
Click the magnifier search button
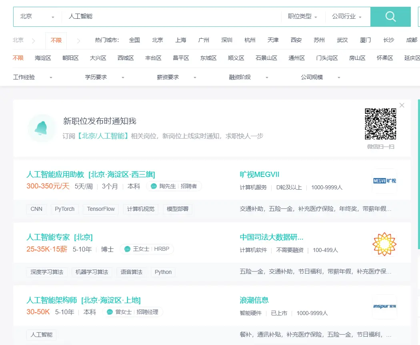click(x=390, y=17)
